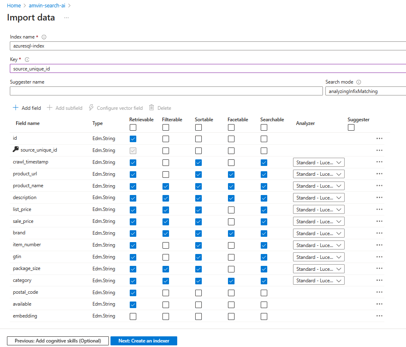Click the Type column header
The image size is (406, 347).
tap(98, 123)
